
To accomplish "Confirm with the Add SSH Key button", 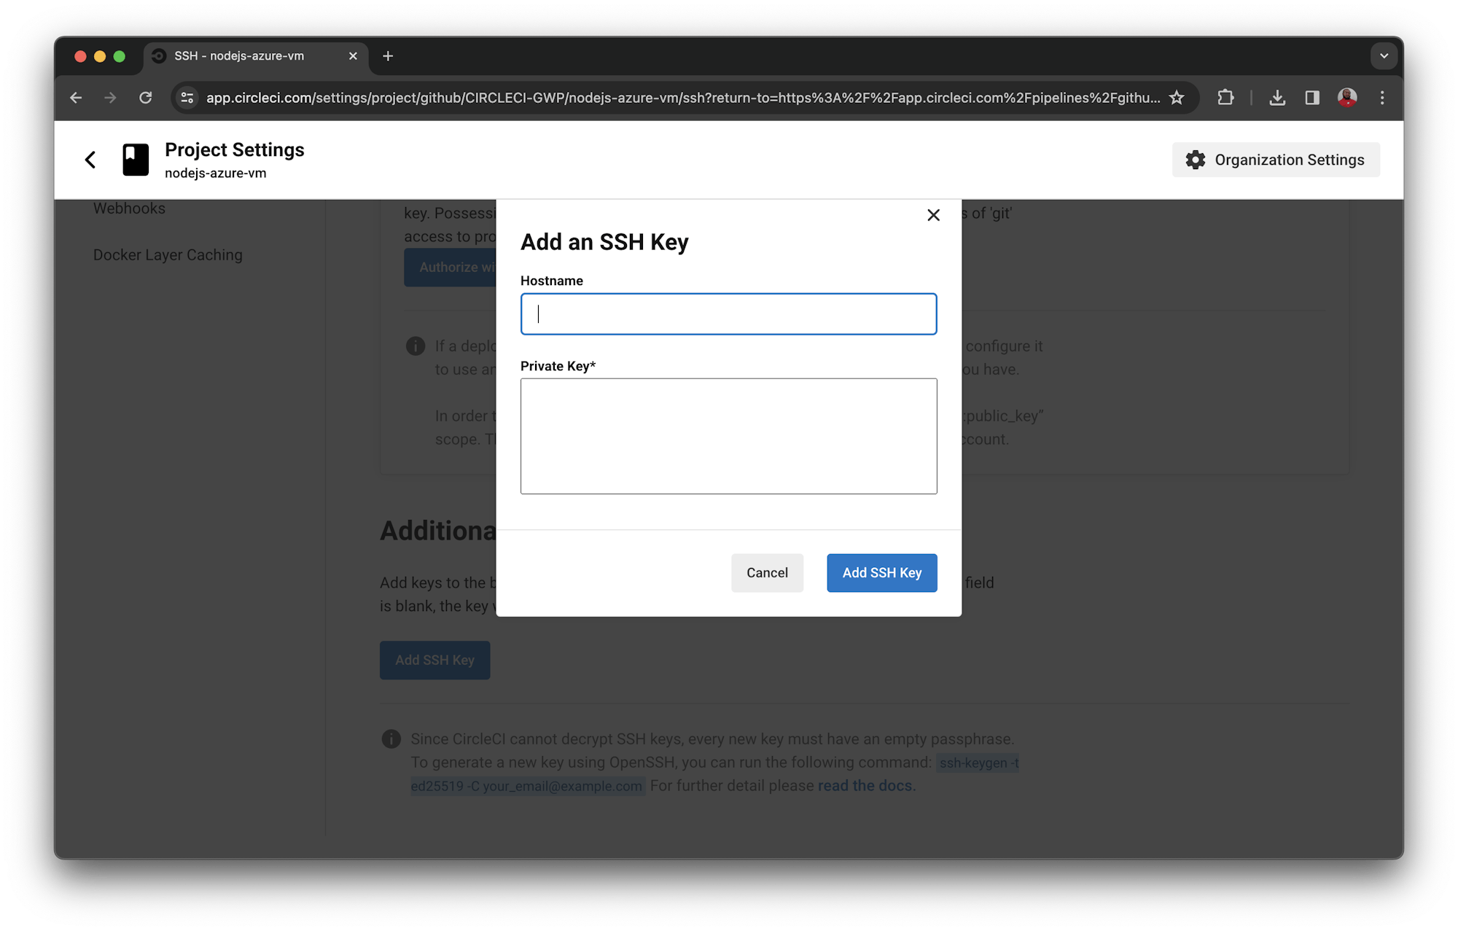I will pos(881,573).
